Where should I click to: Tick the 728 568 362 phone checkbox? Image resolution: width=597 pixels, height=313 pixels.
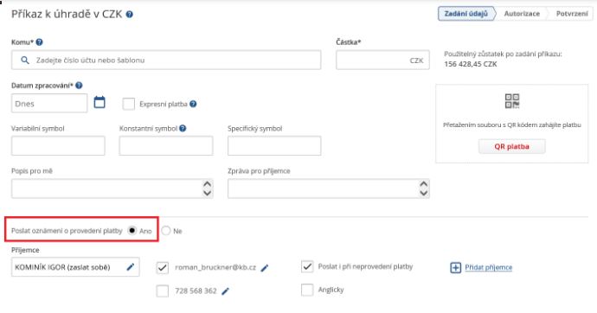pyautogui.click(x=163, y=291)
